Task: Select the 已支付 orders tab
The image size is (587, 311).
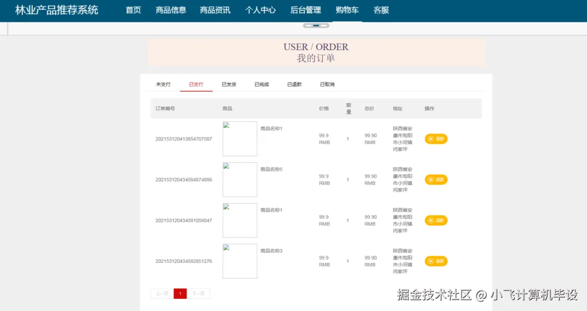Action: 196,84
